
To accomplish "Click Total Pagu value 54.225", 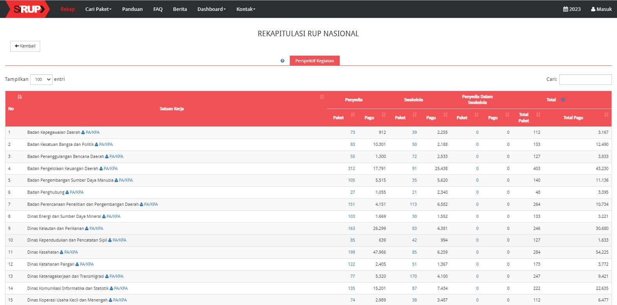I will (x=602, y=252).
